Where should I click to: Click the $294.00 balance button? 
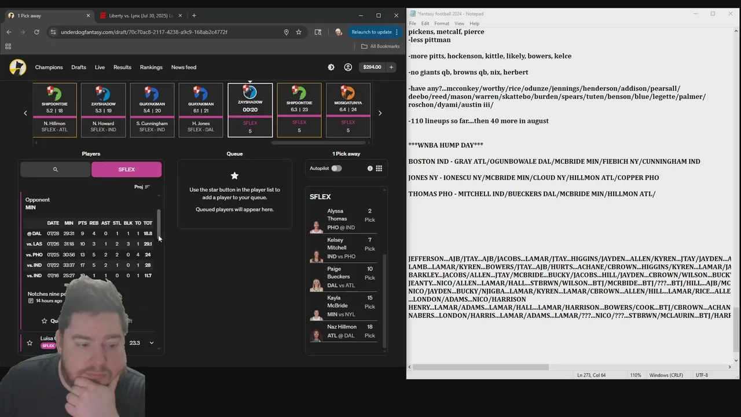(372, 67)
